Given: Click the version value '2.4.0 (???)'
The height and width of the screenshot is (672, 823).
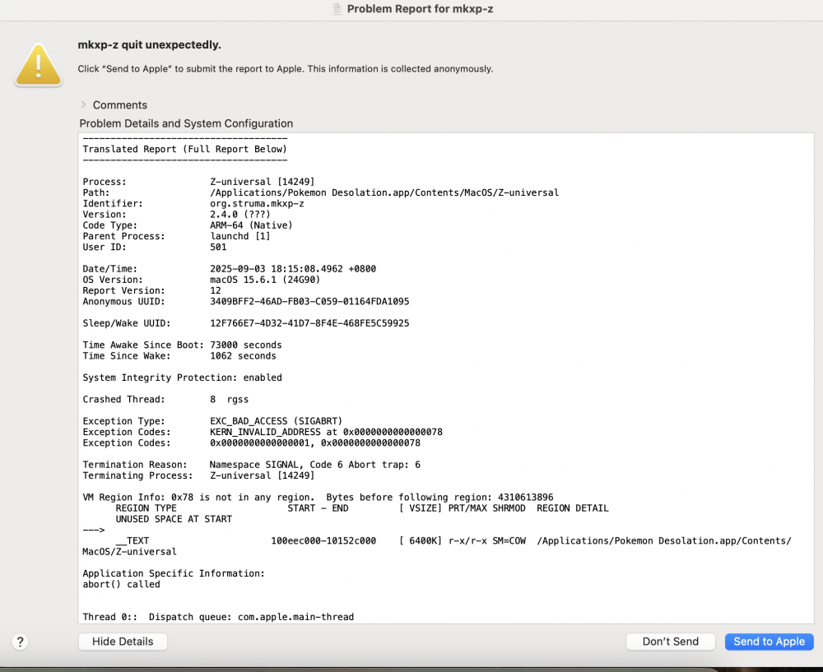Looking at the screenshot, I should (240, 215).
